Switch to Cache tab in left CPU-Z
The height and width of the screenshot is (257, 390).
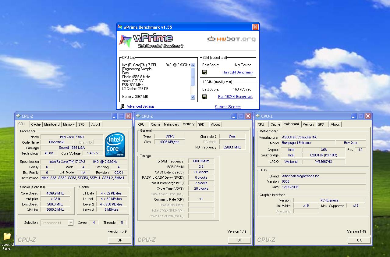[x=36, y=124]
